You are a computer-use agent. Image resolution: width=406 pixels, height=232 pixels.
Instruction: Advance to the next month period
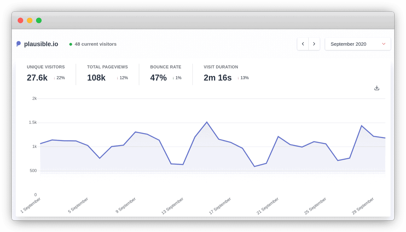point(314,44)
